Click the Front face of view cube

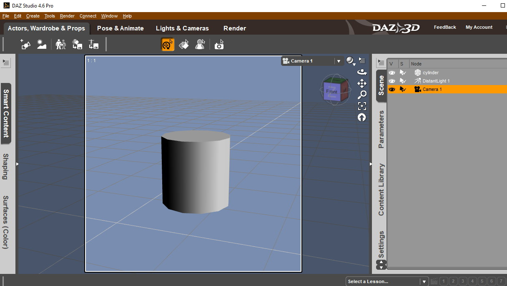tap(332, 91)
